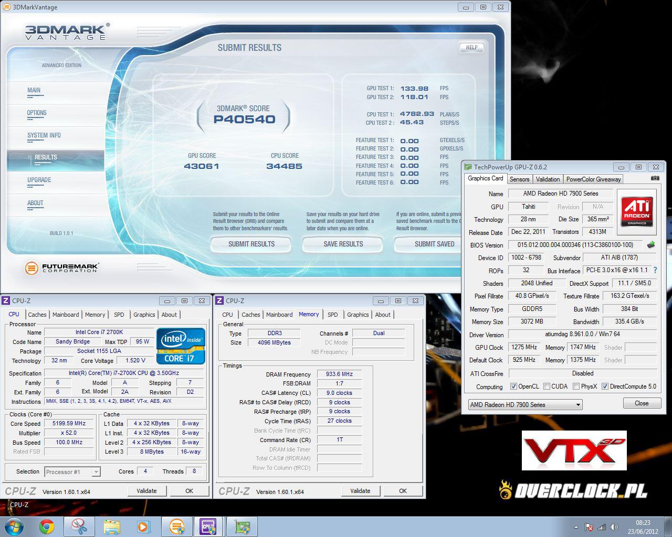Click the 3DMark score P40540

[244, 120]
